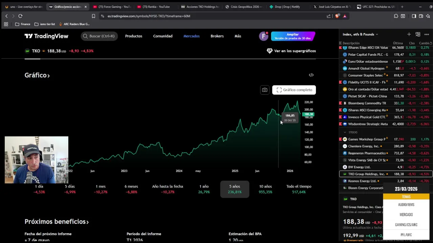This screenshot has height=243, width=433.
Task: Open the iems tier list bookmark folder
Action: pos(44,24)
